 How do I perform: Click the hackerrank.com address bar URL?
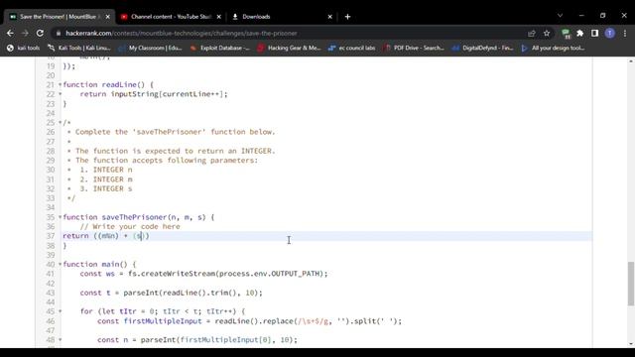click(x=182, y=33)
